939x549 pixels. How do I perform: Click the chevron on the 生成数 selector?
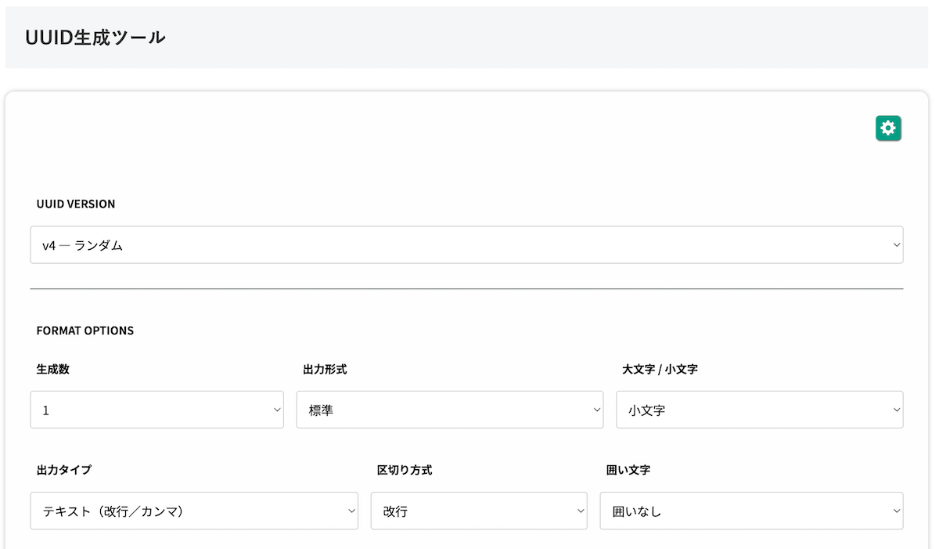tap(275, 409)
